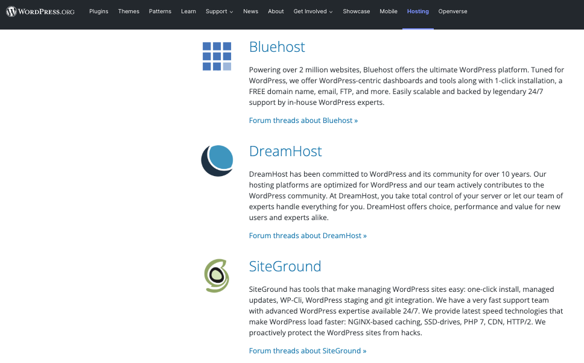This screenshot has width=584, height=363.
Task: Open Openverse from the top bar
Action: click(452, 11)
